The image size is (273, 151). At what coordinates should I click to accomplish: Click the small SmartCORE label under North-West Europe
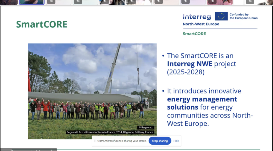click(194, 34)
